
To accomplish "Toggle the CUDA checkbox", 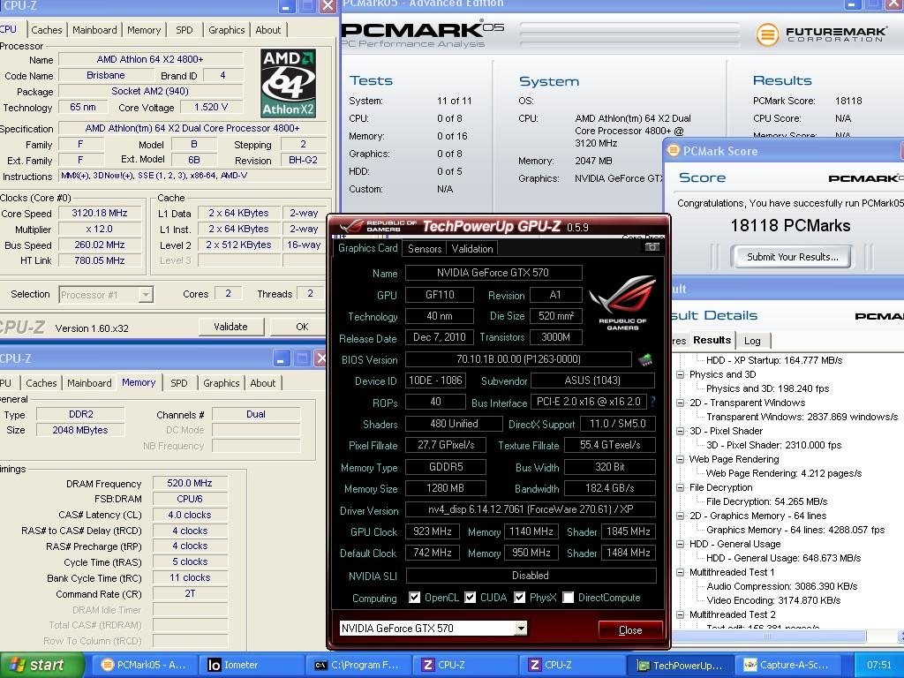I will coord(470,598).
